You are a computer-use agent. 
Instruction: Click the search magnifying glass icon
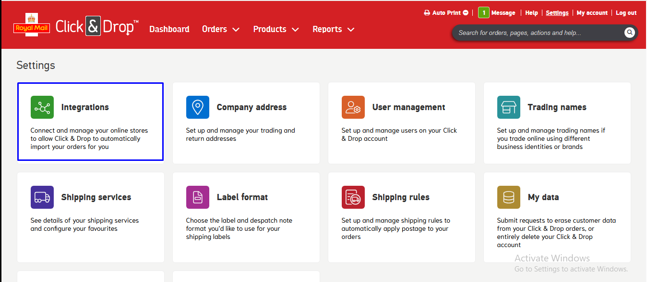629,33
